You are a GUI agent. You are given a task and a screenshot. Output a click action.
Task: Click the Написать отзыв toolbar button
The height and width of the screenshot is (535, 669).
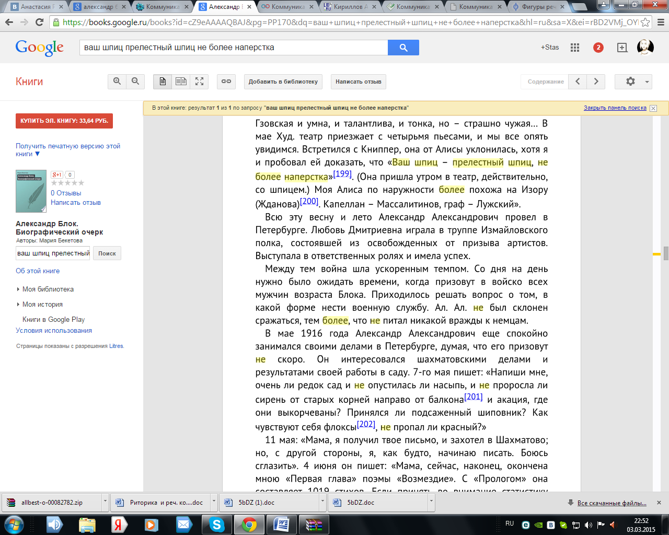[359, 82]
